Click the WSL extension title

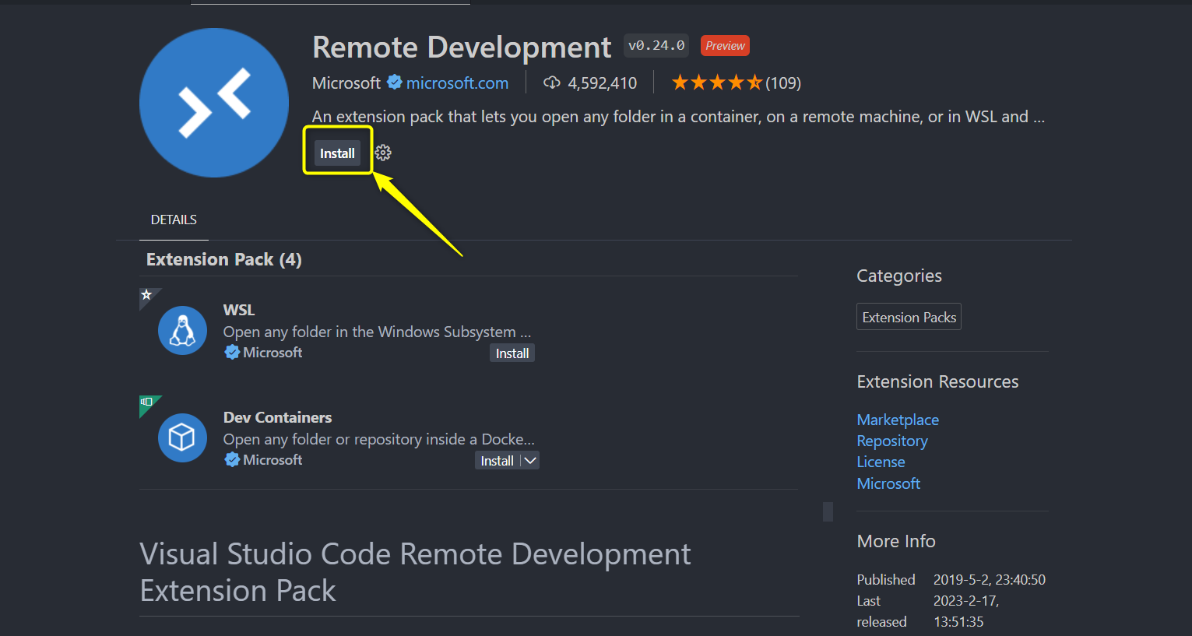point(239,310)
